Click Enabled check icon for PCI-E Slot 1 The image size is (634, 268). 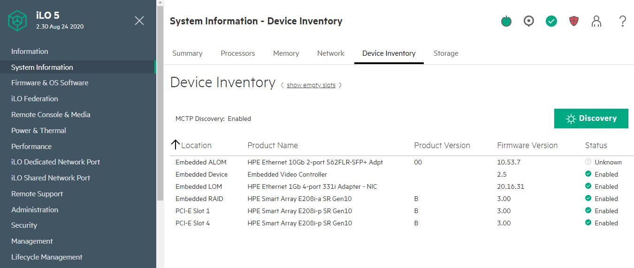pos(588,210)
